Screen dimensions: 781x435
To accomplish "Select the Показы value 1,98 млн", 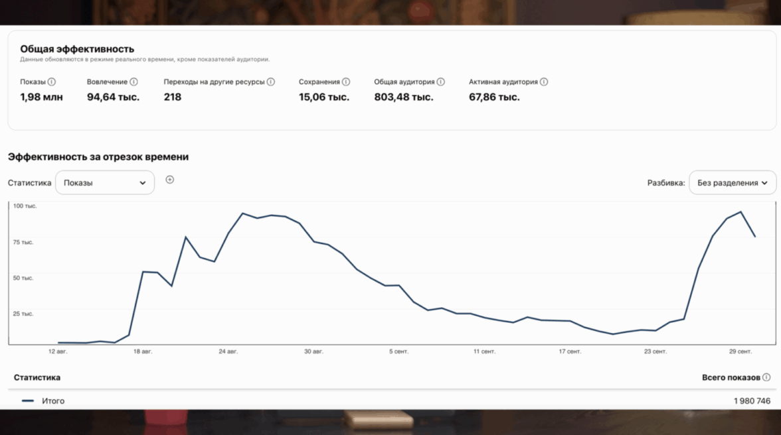I will click(x=41, y=97).
